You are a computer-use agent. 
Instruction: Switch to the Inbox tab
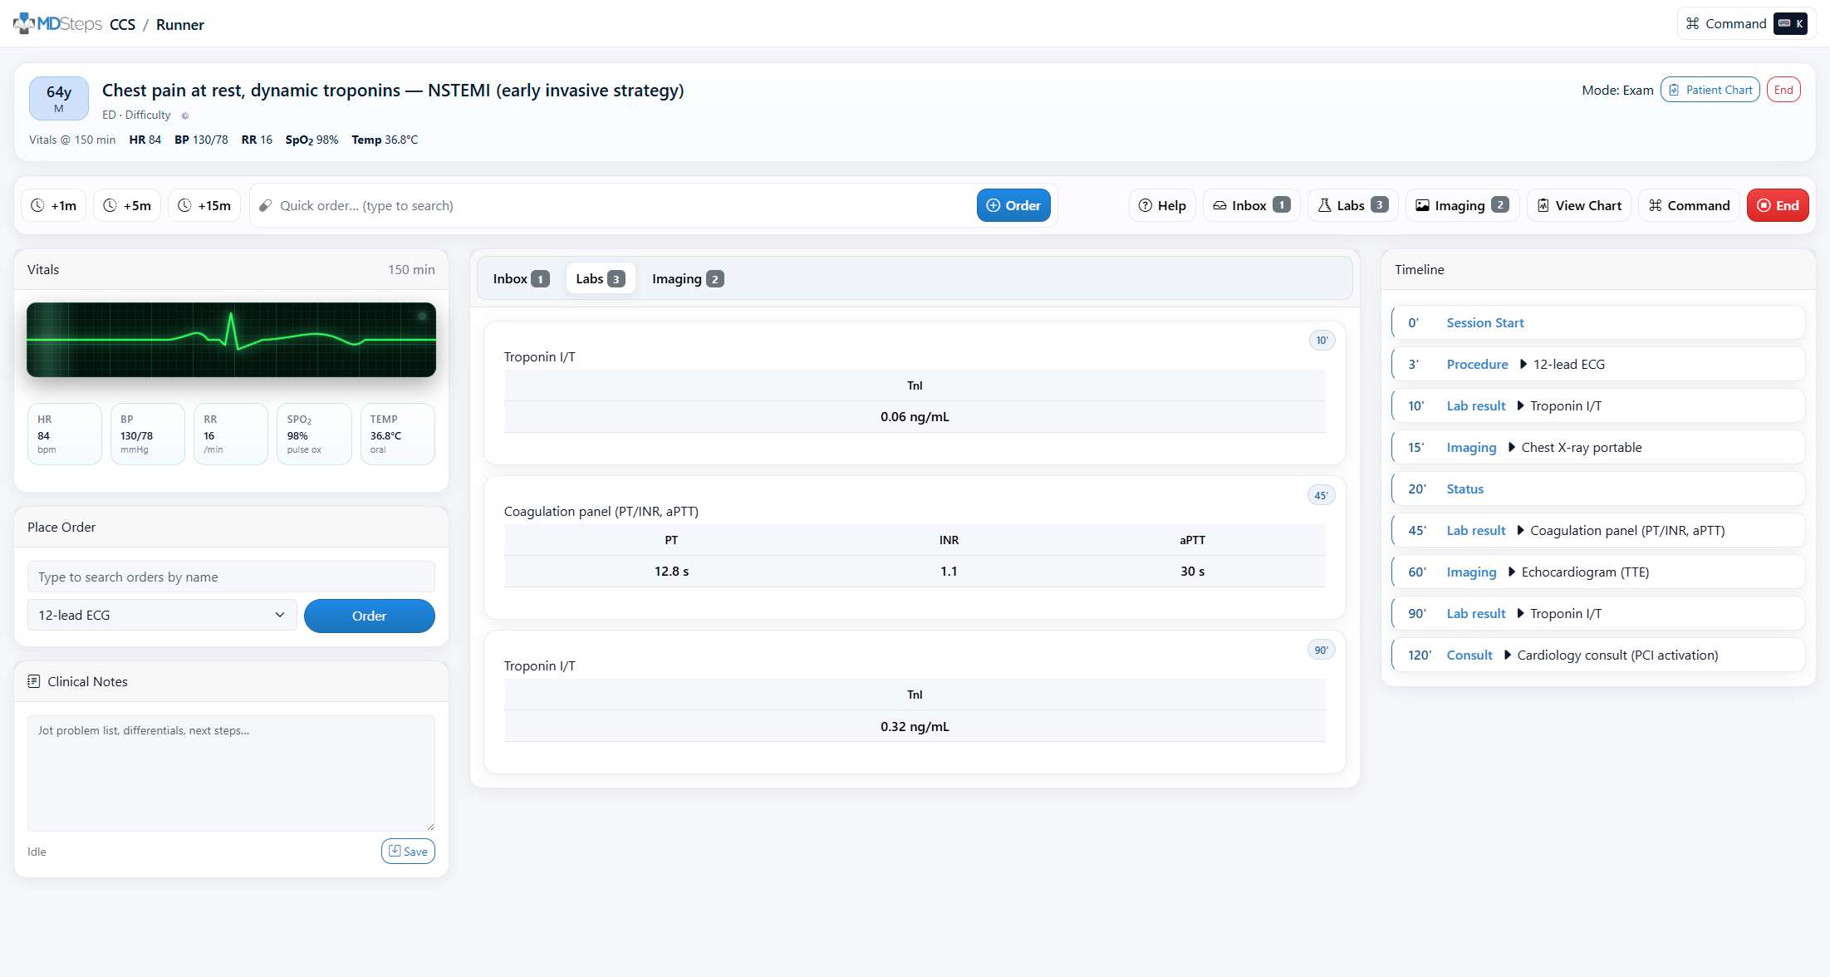pos(520,278)
